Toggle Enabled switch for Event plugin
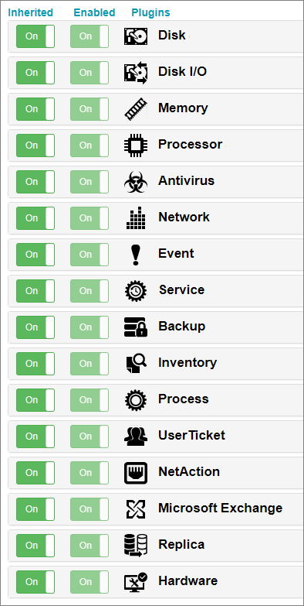Screen dimensions: 304x606 (90, 255)
